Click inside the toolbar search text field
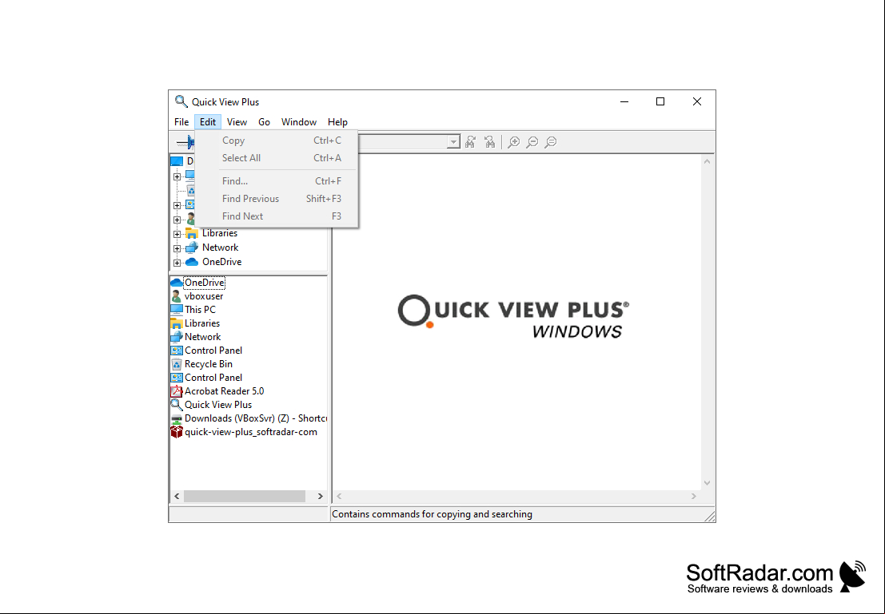 402,142
